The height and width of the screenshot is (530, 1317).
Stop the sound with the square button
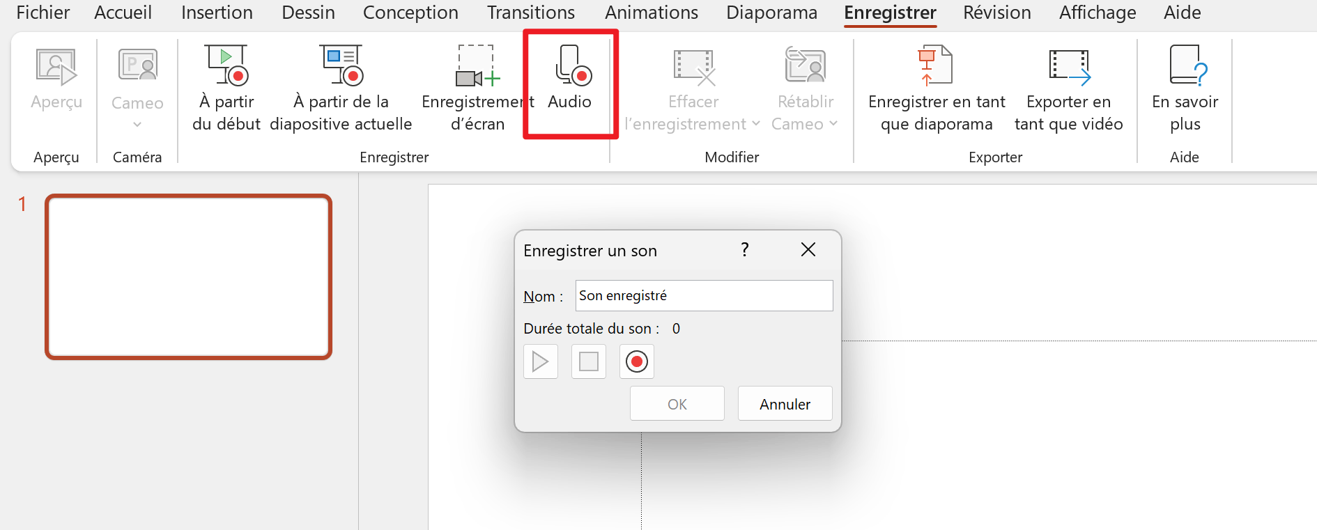click(588, 361)
